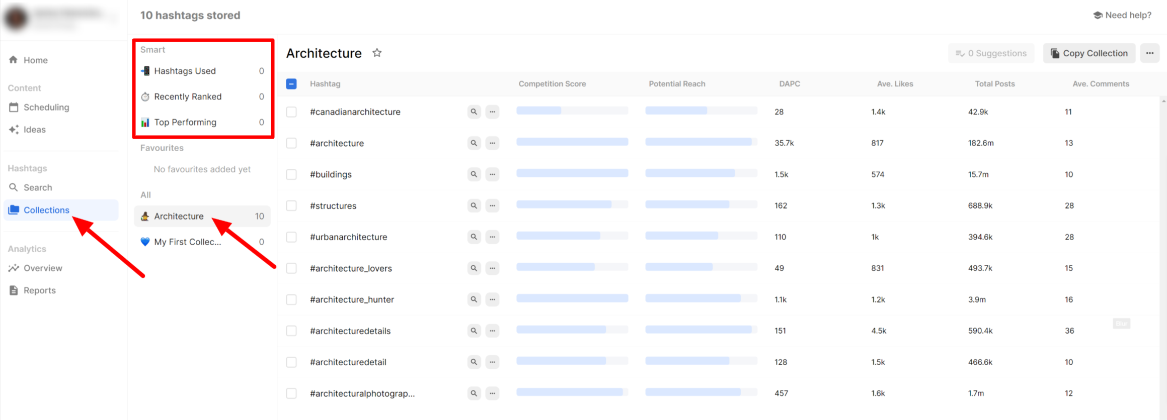
Task: Go to Scheduling in the sidebar
Action: 46,107
